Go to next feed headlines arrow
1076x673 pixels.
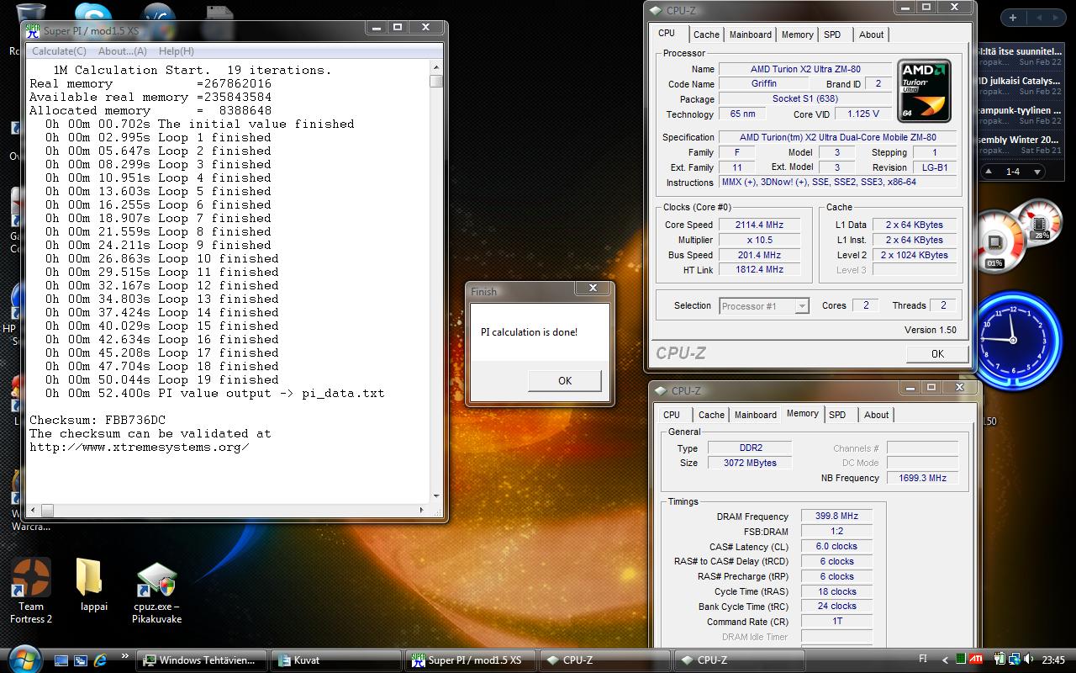[x=1037, y=172]
